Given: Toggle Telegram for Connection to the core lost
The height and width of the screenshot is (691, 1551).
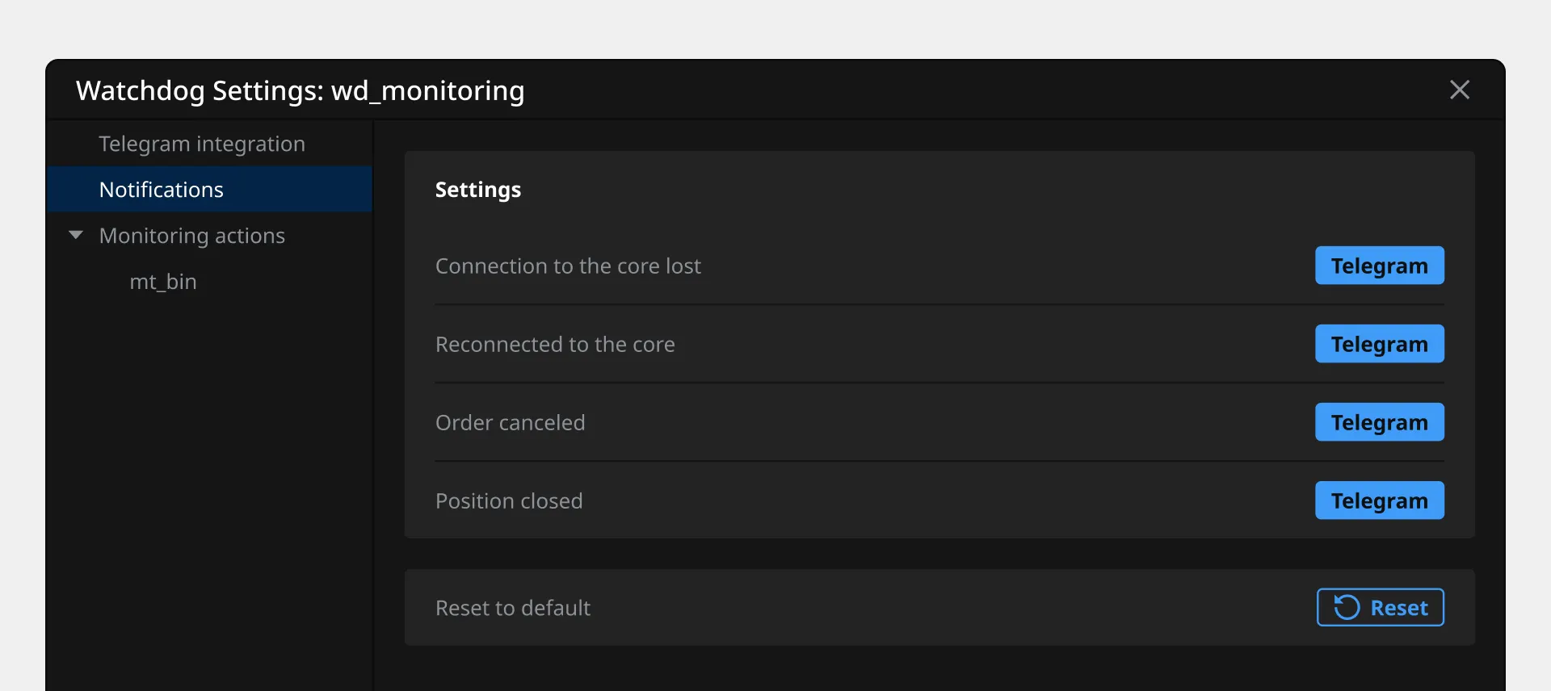Looking at the screenshot, I should tap(1379, 266).
